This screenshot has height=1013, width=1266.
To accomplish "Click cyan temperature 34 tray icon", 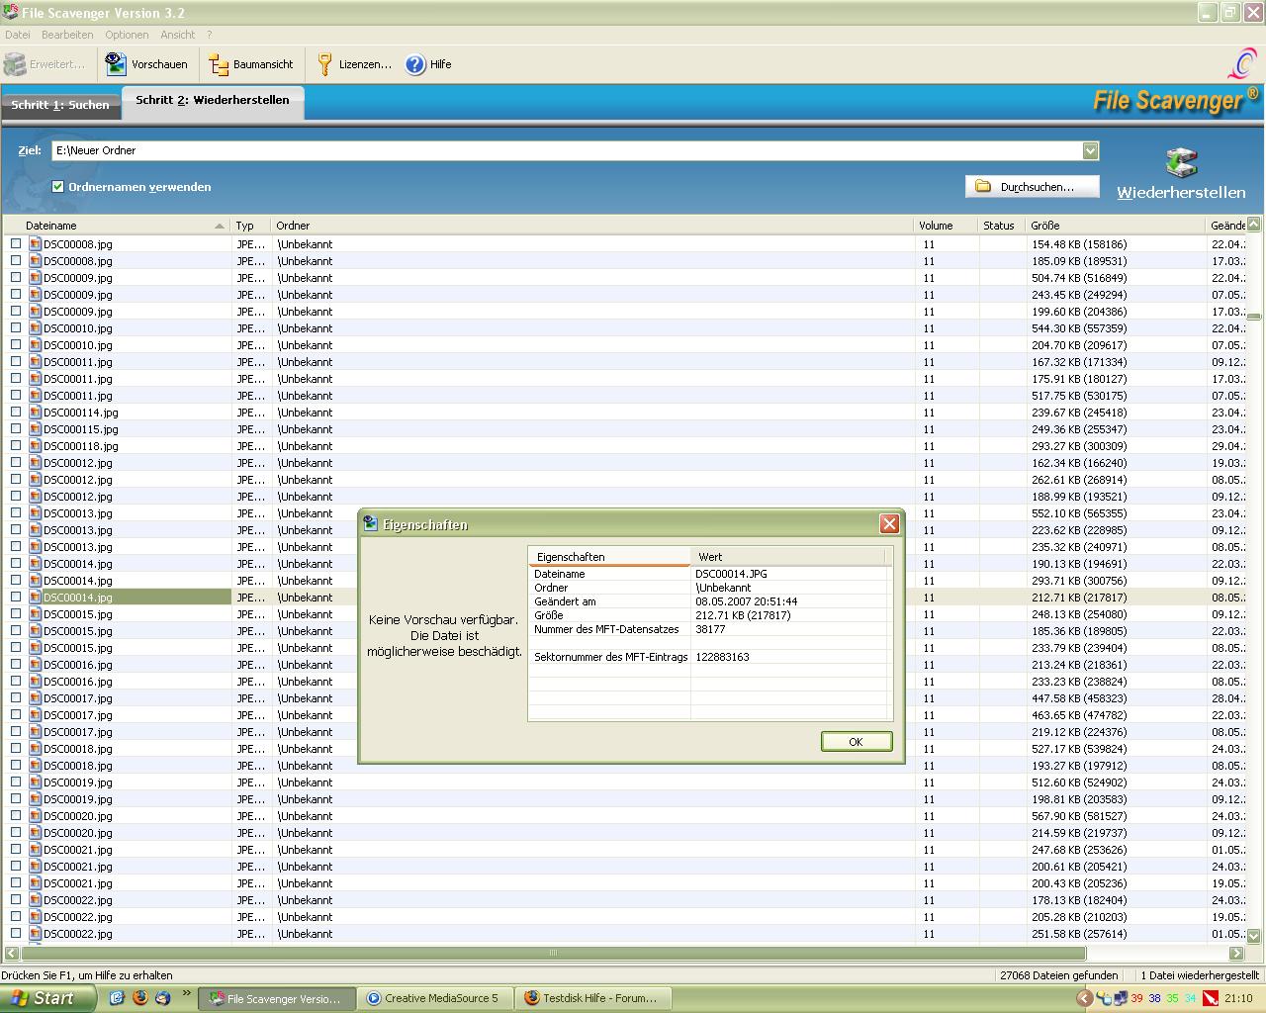I will (1190, 999).
